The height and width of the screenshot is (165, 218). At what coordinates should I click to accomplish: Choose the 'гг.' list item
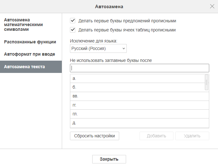[x=140, y=105]
